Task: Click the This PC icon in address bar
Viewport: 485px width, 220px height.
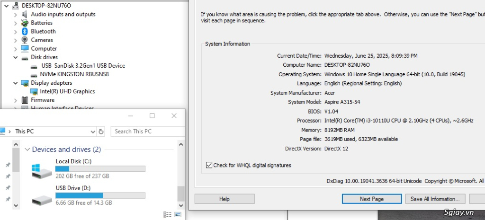Action: pos(2,132)
